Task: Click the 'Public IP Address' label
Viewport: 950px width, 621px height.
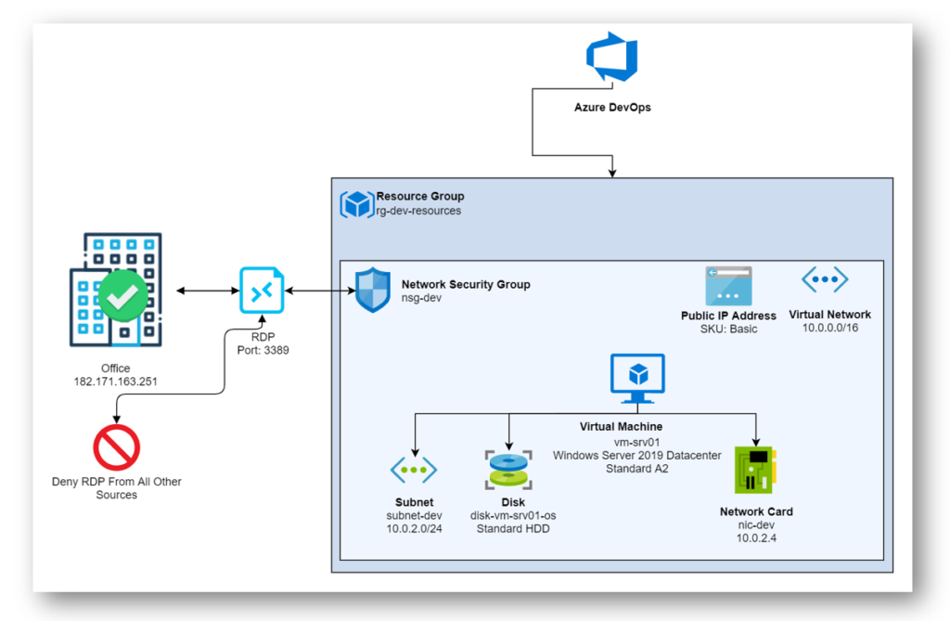Action: 728,316
